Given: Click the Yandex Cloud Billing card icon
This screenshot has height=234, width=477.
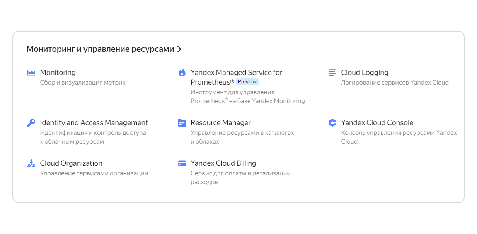Looking at the screenshot, I should click(x=182, y=163).
